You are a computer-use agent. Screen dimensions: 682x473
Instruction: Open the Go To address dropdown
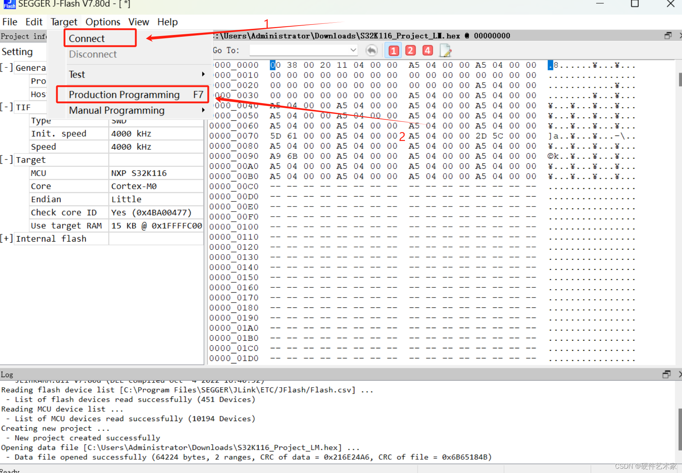[x=353, y=50]
